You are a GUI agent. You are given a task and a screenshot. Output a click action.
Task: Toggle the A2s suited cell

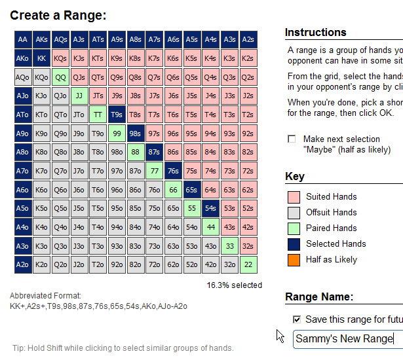point(248,39)
